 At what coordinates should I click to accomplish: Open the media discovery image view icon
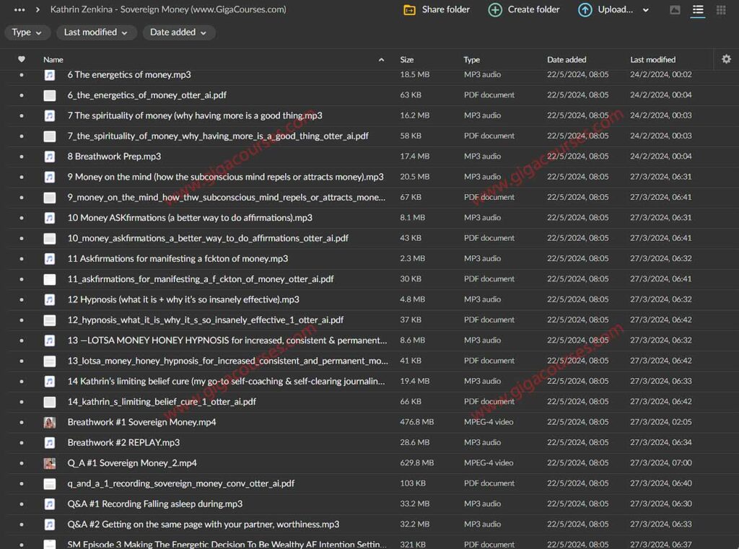click(675, 10)
